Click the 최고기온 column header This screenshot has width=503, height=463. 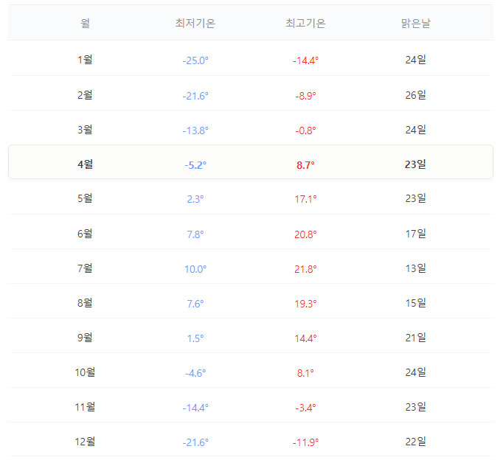click(x=305, y=23)
